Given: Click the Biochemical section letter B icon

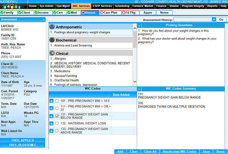Looking at the screenshot, I should coord(52,40).
